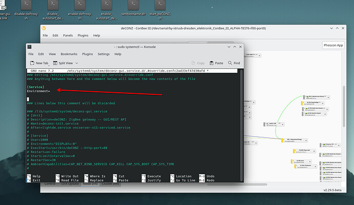Open deCONZ Plugins menu

coord(83,35)
